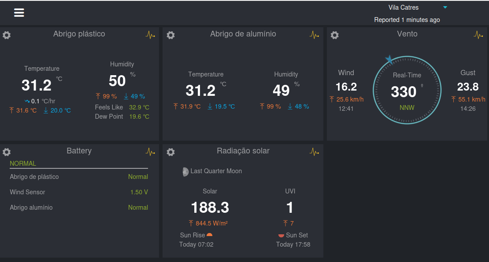Open Radiação solar settings gear
Screen dimensions: 489x262
(170, 152)
